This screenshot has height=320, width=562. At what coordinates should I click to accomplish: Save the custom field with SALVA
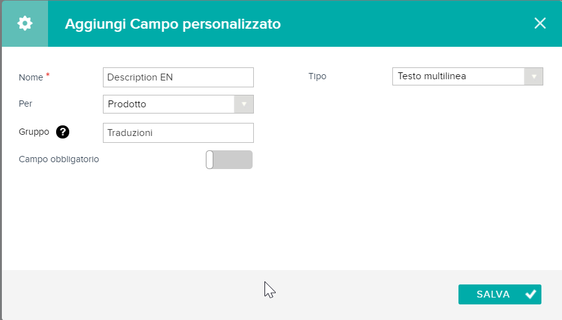tap(500, 294)
